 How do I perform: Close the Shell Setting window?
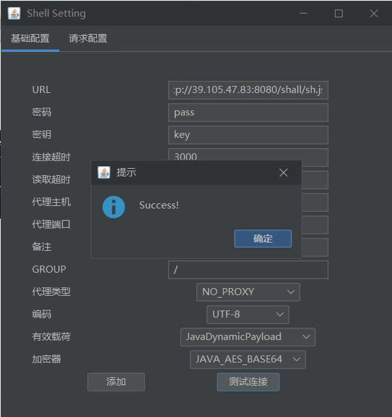[x=374, y=13]
